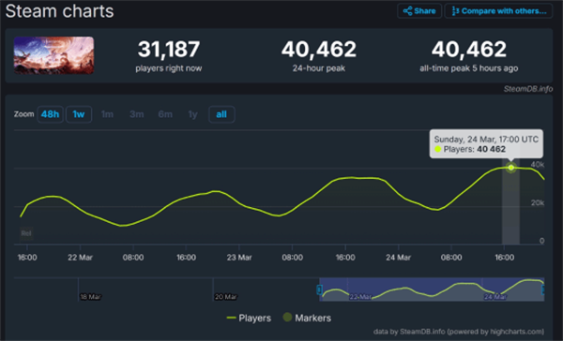This screenshot has width=563, height=341.
Task: Click the selected navigator range area
Action: point(432,289)
